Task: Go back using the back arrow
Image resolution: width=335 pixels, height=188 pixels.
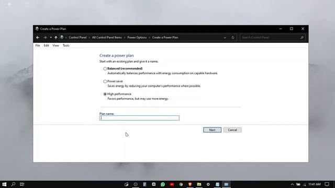Action: pyautogui.click(x=38, y=38)
